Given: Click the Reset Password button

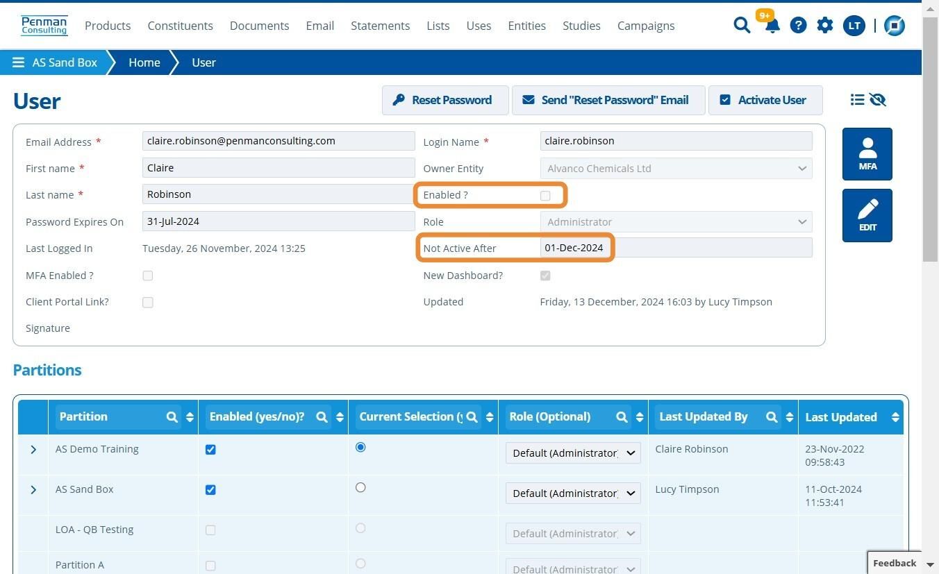Looking at the screenshot, I should [x=445, y=100].
